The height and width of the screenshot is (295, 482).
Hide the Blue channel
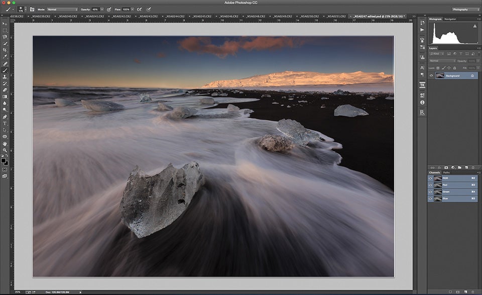pyautogui.click(x=430, y=199)
